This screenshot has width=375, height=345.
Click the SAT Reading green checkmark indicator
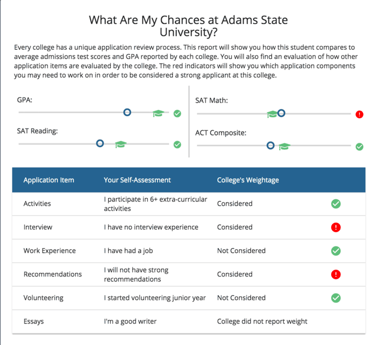pos(177,145)
